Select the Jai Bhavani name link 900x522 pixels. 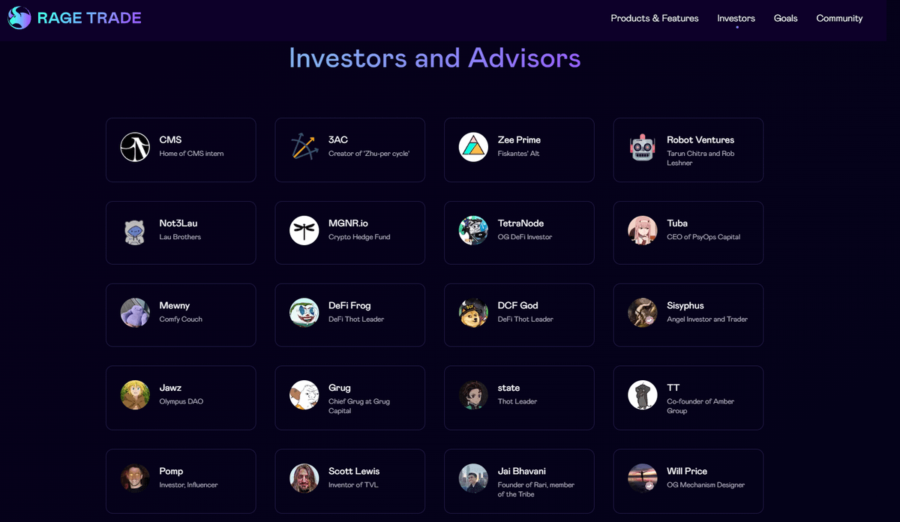pyautogui.click(x=521, y=471)
